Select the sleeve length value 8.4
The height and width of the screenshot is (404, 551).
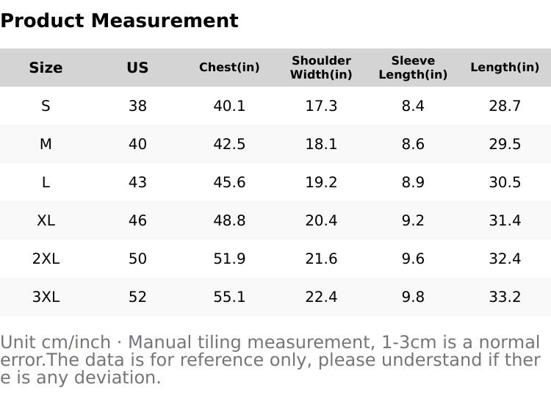413,106
